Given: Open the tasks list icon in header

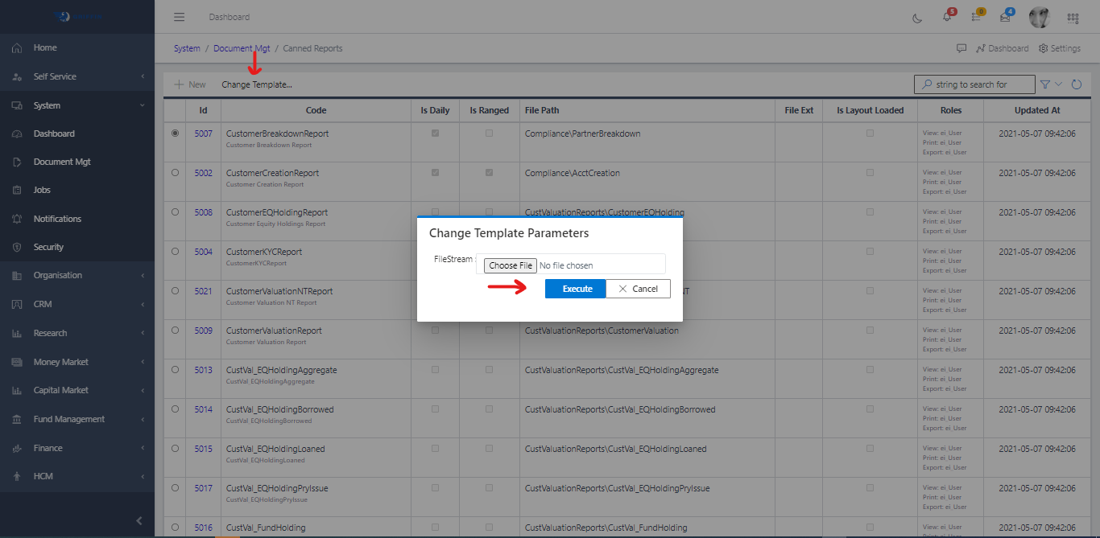Looking at the screenshot, I should (x=976, y=18).
